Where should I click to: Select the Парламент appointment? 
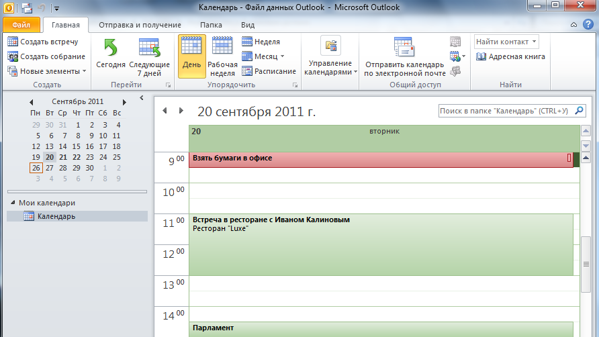pyautogui.click(x=381, y=330)
